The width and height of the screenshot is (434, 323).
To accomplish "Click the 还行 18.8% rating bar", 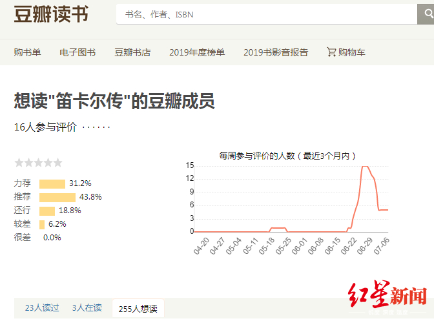I will (47, 211).
